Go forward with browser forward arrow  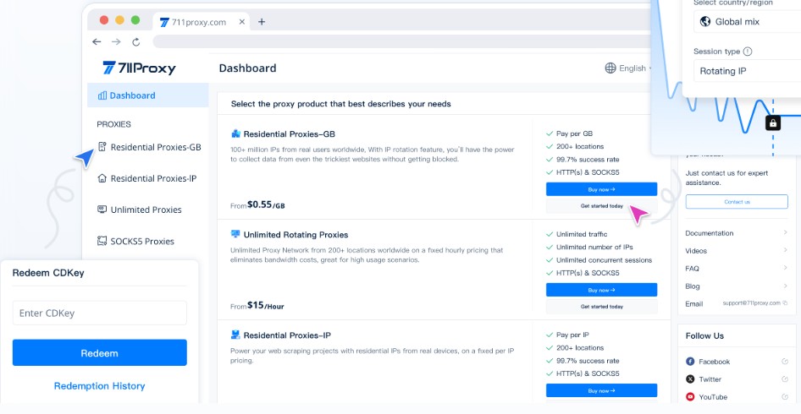click(x=116, y=41)
